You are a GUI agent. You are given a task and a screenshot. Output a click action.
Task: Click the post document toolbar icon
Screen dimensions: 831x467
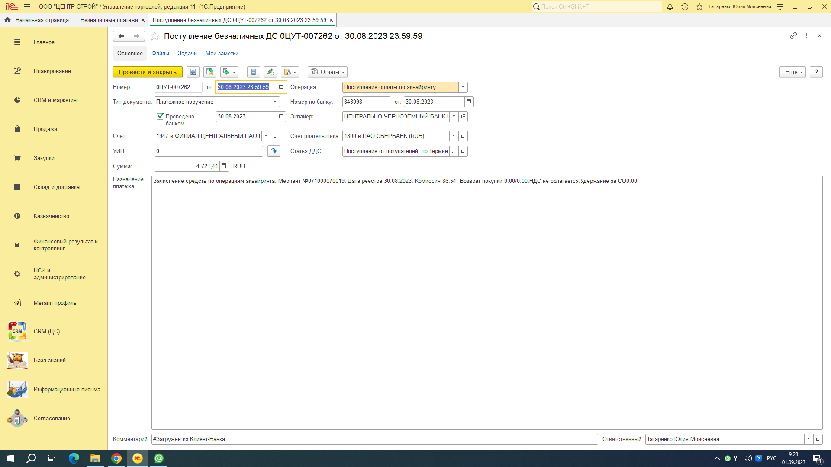[x=210, y=72]
